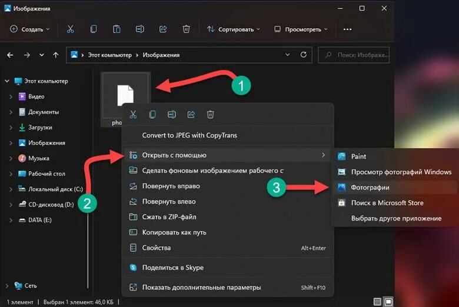Go up one folder level with the up arrow
The height and width of the screenshot is (307, 459).
(x=56, y=55)
